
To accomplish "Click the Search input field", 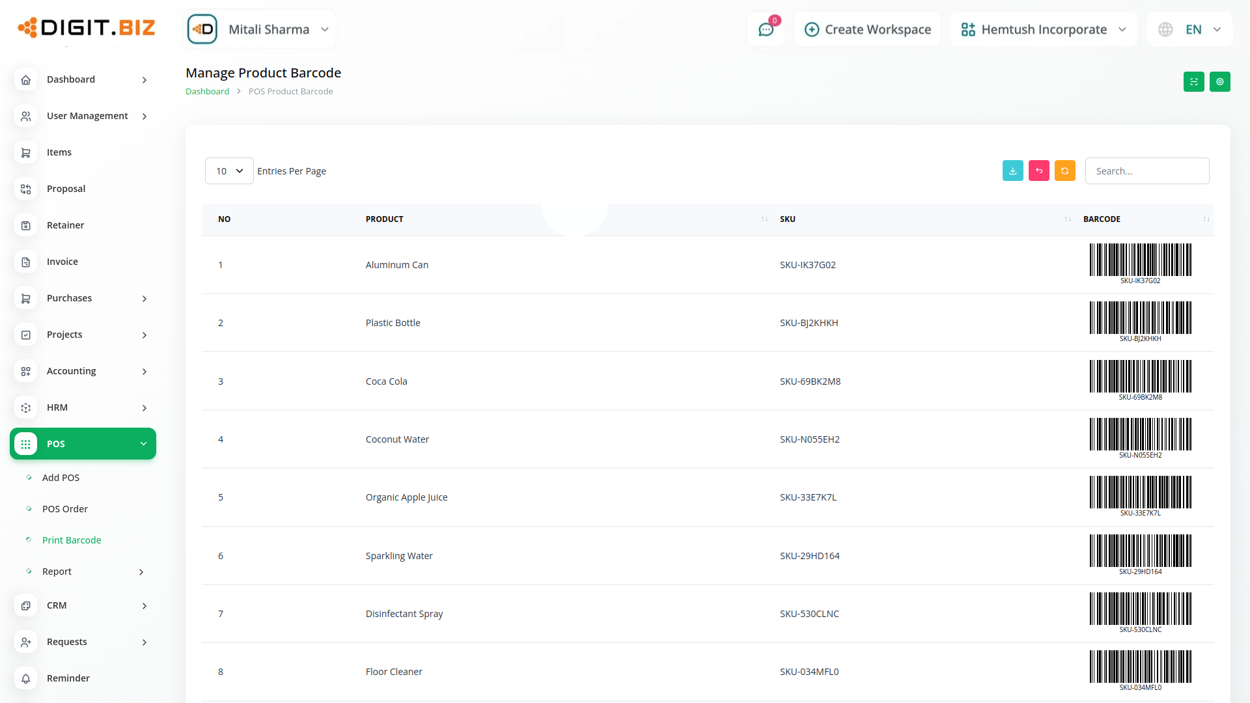I will click(x=1146, y=171).
